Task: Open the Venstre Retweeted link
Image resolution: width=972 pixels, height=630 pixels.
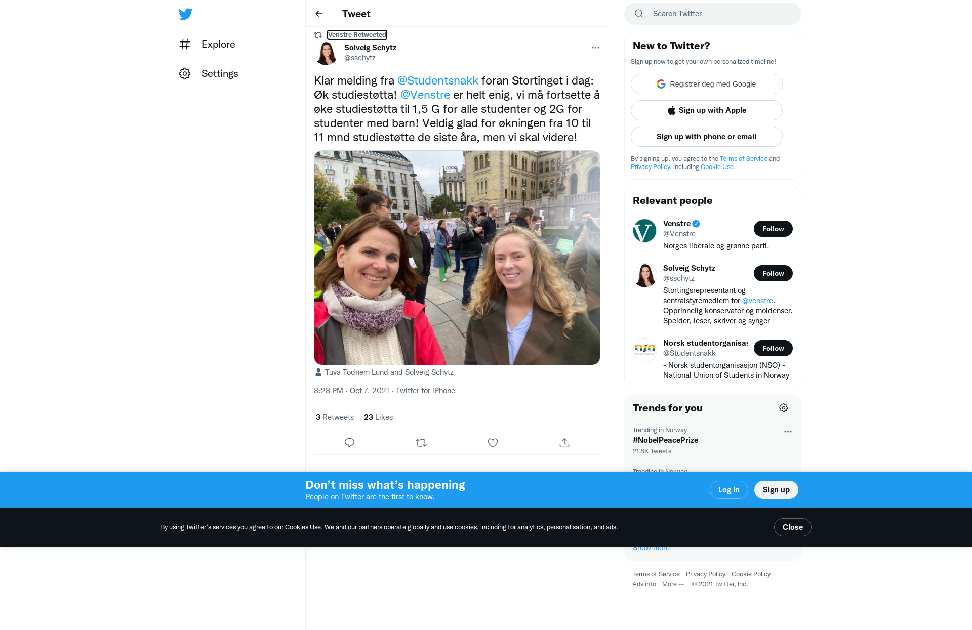Action: tap(357, 35)
